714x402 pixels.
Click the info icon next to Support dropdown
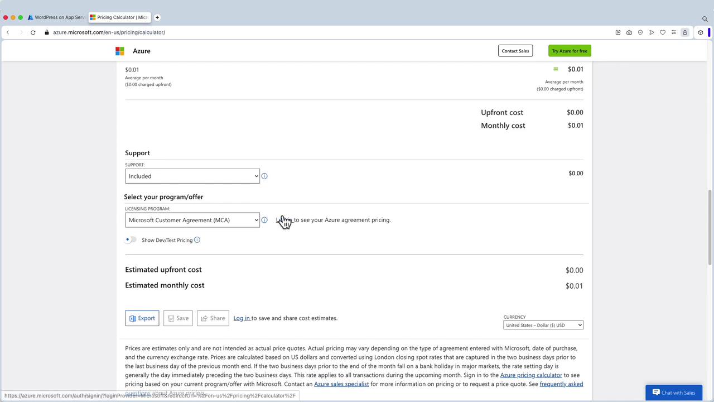point(264,176)
